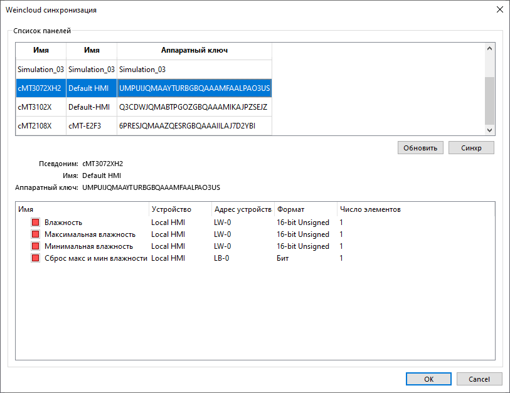Image resolution: width=510 pixels, height=393 pixels.
Task: Click red icon beside Минимальная влажность
Action: pos(35,246)
